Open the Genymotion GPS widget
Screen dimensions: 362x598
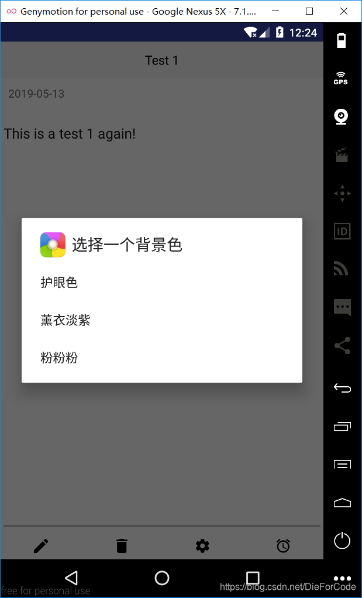[341, 78]
